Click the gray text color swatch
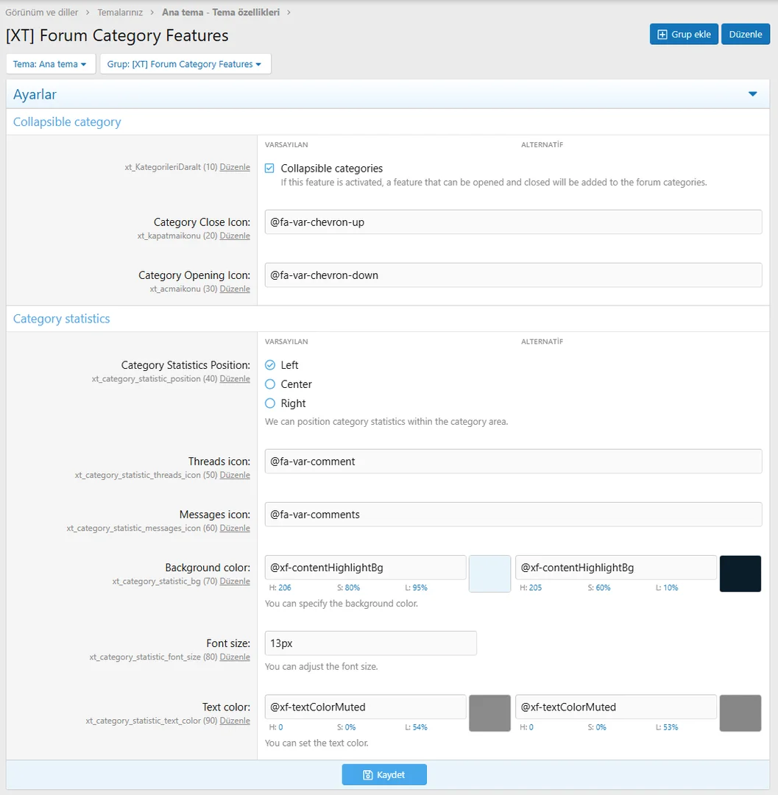 point(489,713)
